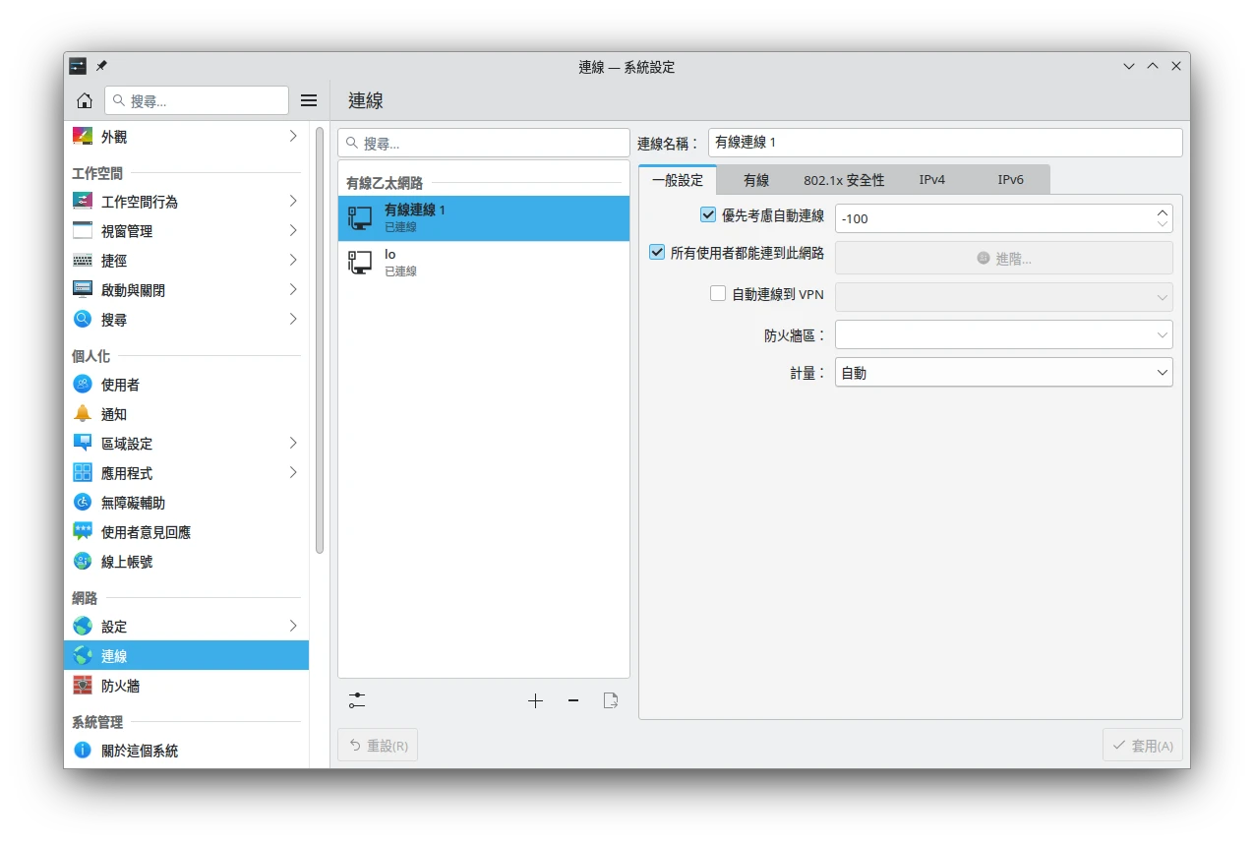Toggle the 優先考慮自動連線 checkbox

pyautogui.click(x=708, y=214)
